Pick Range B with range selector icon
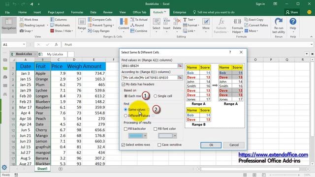This screenshot has width=315, height=177. [180, 78]
